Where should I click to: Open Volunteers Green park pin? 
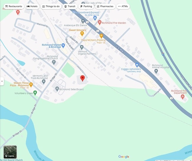tap(35, 93)
